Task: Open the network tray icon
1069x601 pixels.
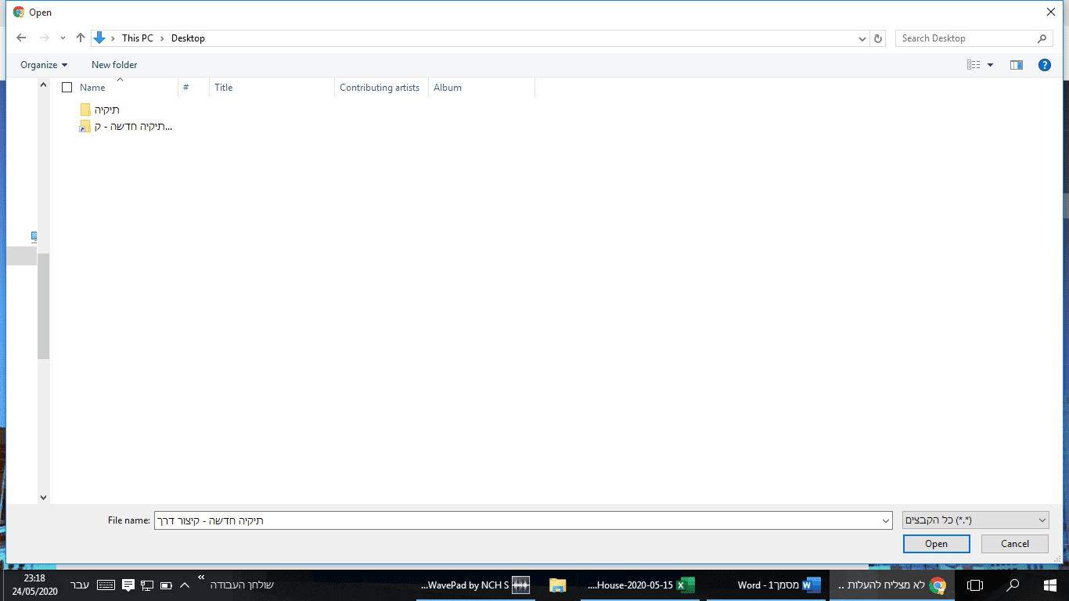Action: pyautogui.click(x=147, y=585)
